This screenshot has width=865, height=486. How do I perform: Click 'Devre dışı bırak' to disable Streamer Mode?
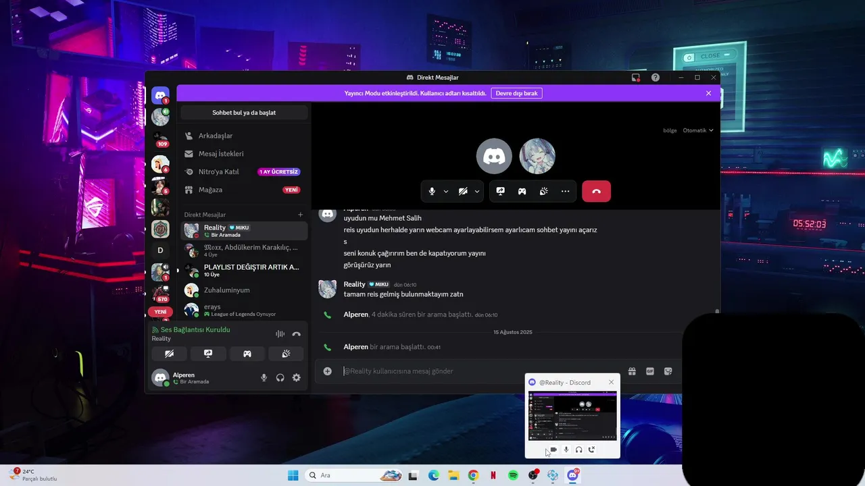pos(516,93)
